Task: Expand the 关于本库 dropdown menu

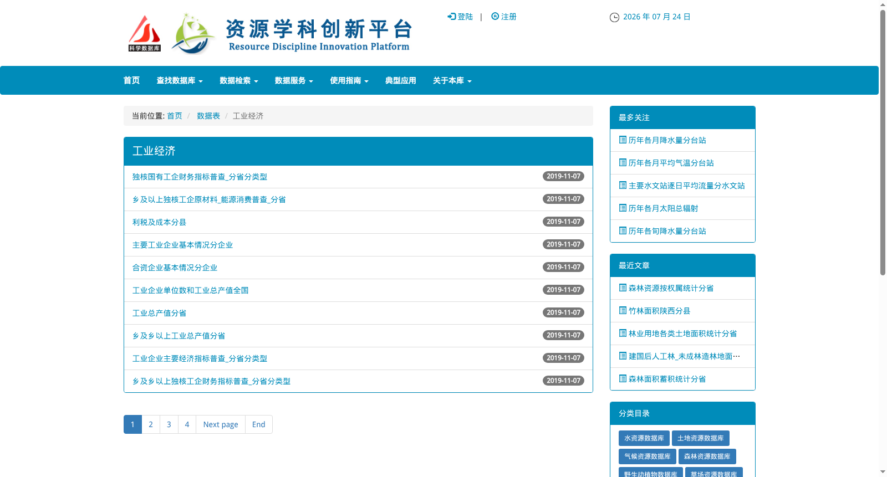Action: pos(452,80)
